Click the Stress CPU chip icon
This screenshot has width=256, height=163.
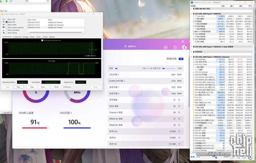[3, 19]
